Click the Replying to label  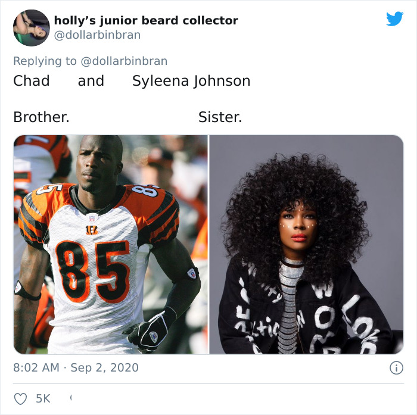click(x=45, y=61)
